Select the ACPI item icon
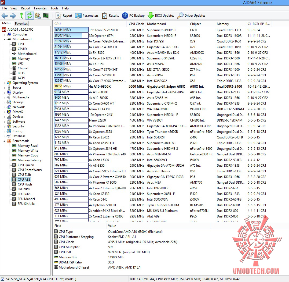 [14, 78]
